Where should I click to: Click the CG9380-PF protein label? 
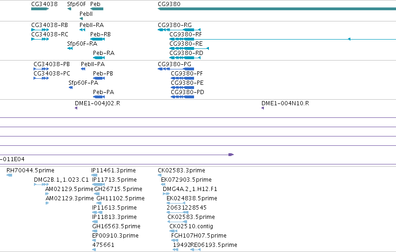187,74
